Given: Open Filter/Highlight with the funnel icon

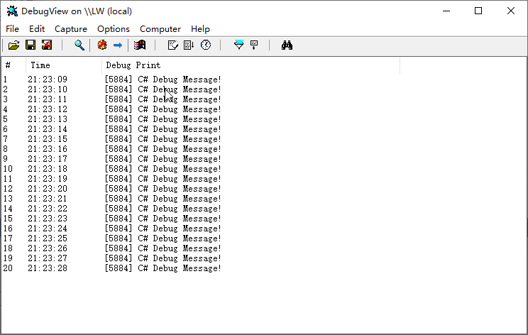Looking at the screenshot, I should pyautogui.click(x=238, y=45).
